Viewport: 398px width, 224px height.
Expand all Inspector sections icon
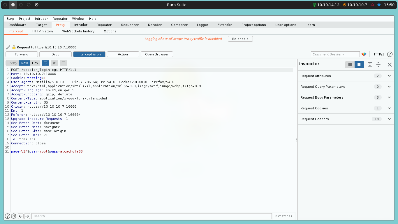(x=370, y=64)
